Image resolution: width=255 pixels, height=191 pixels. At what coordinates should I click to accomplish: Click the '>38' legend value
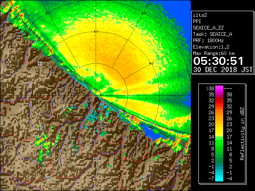click(x=210, y=89)
